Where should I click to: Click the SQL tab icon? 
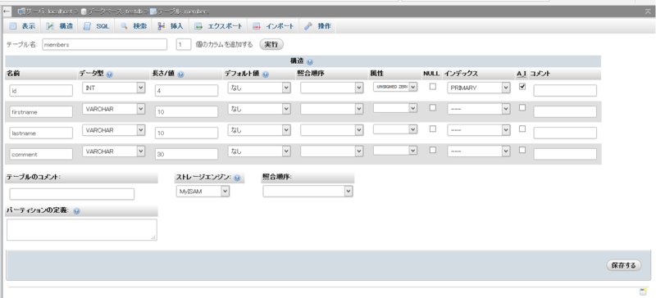coord(87,26)
